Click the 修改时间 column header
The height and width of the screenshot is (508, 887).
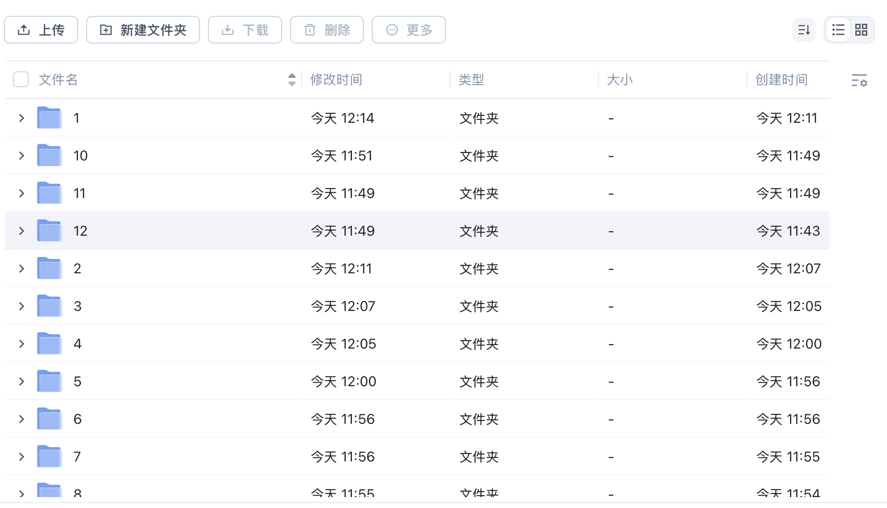(x=337, y=80)
